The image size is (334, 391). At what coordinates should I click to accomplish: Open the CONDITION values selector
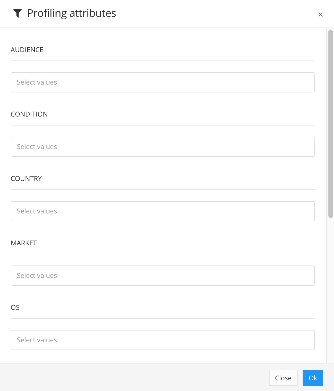pos(163,146)
